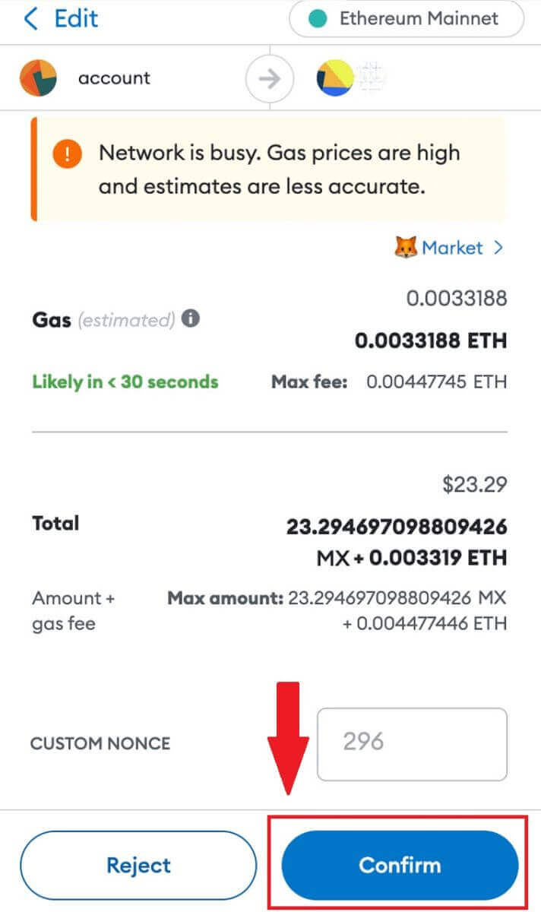Viewport: 541px width, 912px height.
Task: Click the arrow icon between accounts
Action: [270, 78]
